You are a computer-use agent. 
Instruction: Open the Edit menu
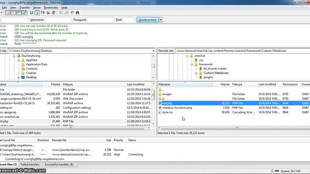tap(4, 8)
